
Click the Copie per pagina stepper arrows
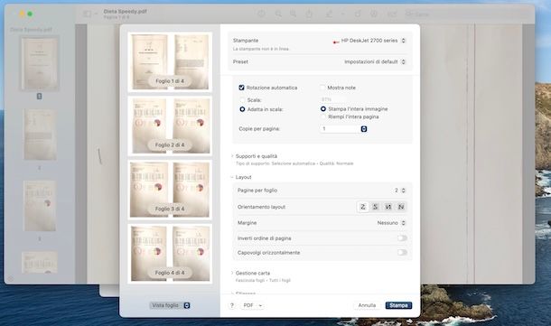[364, 129]
